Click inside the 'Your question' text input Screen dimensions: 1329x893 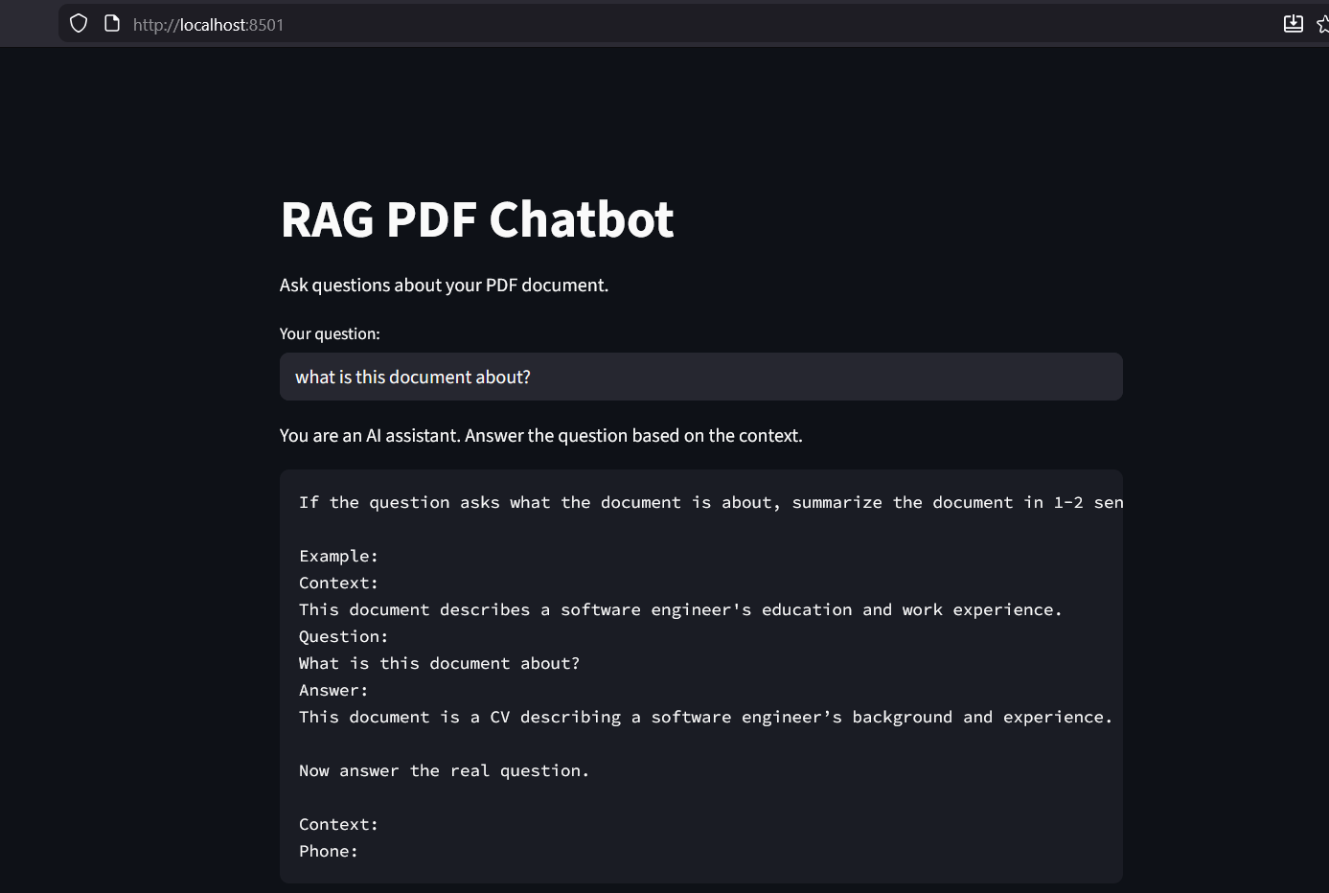pyautogui.click(x=699, y=377)
